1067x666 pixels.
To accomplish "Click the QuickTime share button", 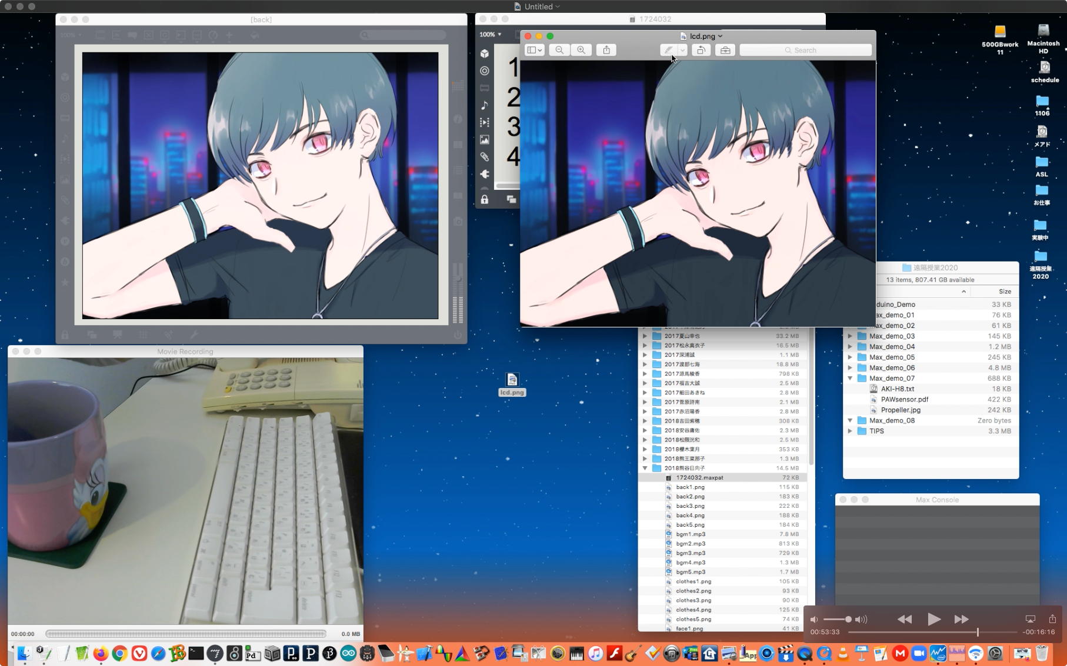I will [x=1052, y=619].
